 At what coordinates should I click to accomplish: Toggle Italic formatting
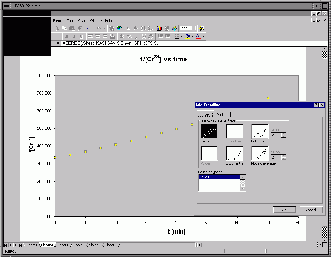point(74,36)
